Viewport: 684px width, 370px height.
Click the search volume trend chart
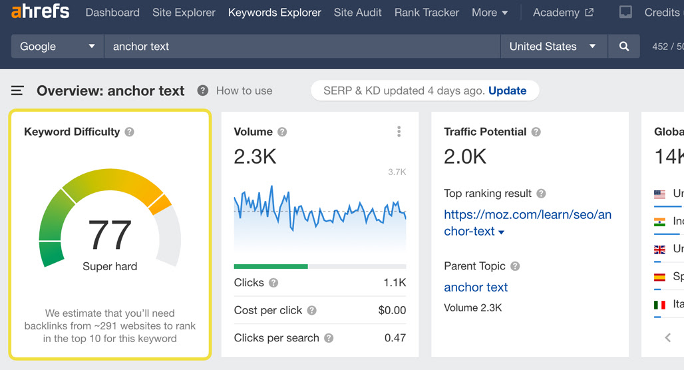click(320, 218)
